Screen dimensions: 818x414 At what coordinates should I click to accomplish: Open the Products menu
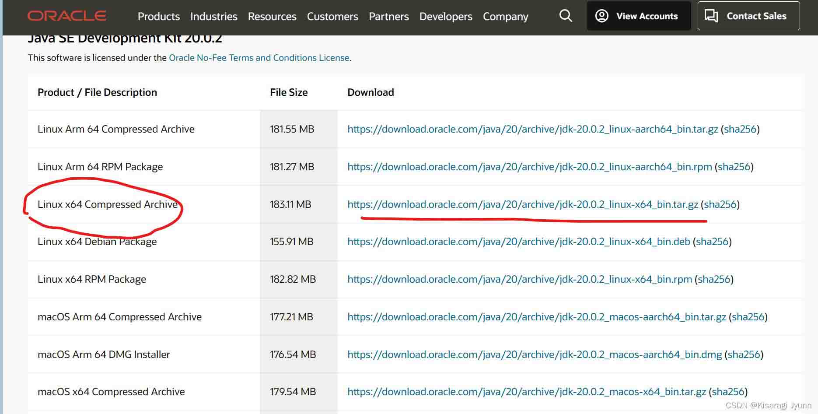(159, 17)
